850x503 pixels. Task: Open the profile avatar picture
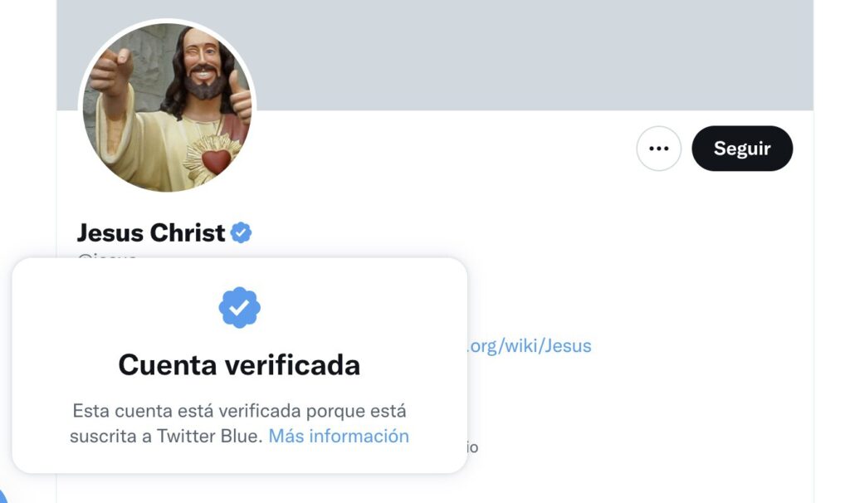pyautogui.click(x=167, y=107)
